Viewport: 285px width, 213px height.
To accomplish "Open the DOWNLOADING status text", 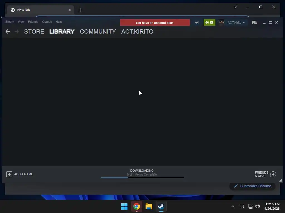I will (x=142, y=171).
